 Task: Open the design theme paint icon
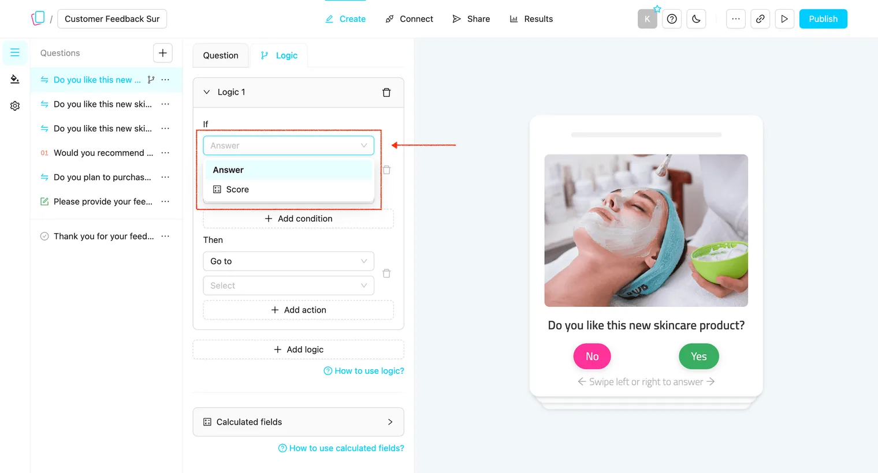15,79
